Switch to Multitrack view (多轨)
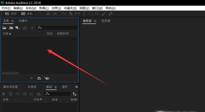The image size is (205, 112). pos(27,14)
